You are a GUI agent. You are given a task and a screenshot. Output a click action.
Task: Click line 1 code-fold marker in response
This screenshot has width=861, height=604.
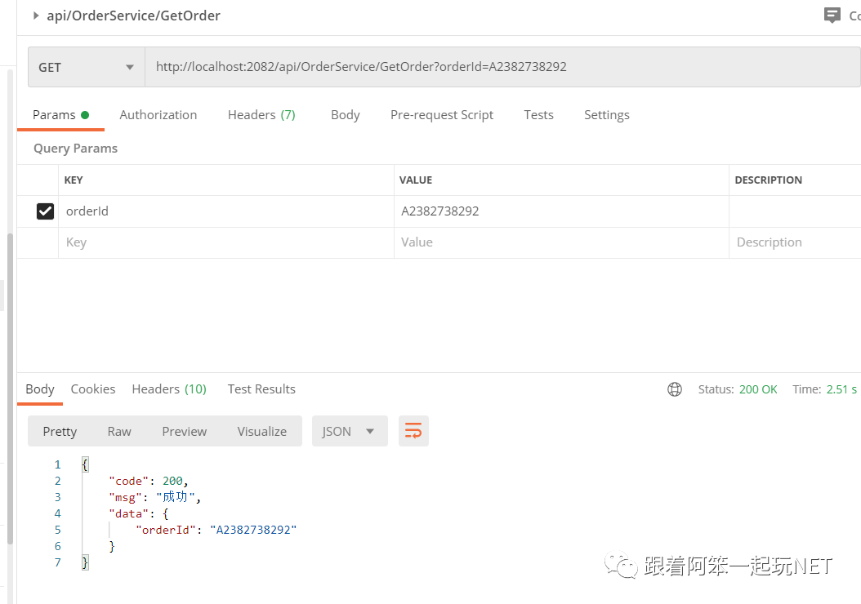tap(85, 464)
